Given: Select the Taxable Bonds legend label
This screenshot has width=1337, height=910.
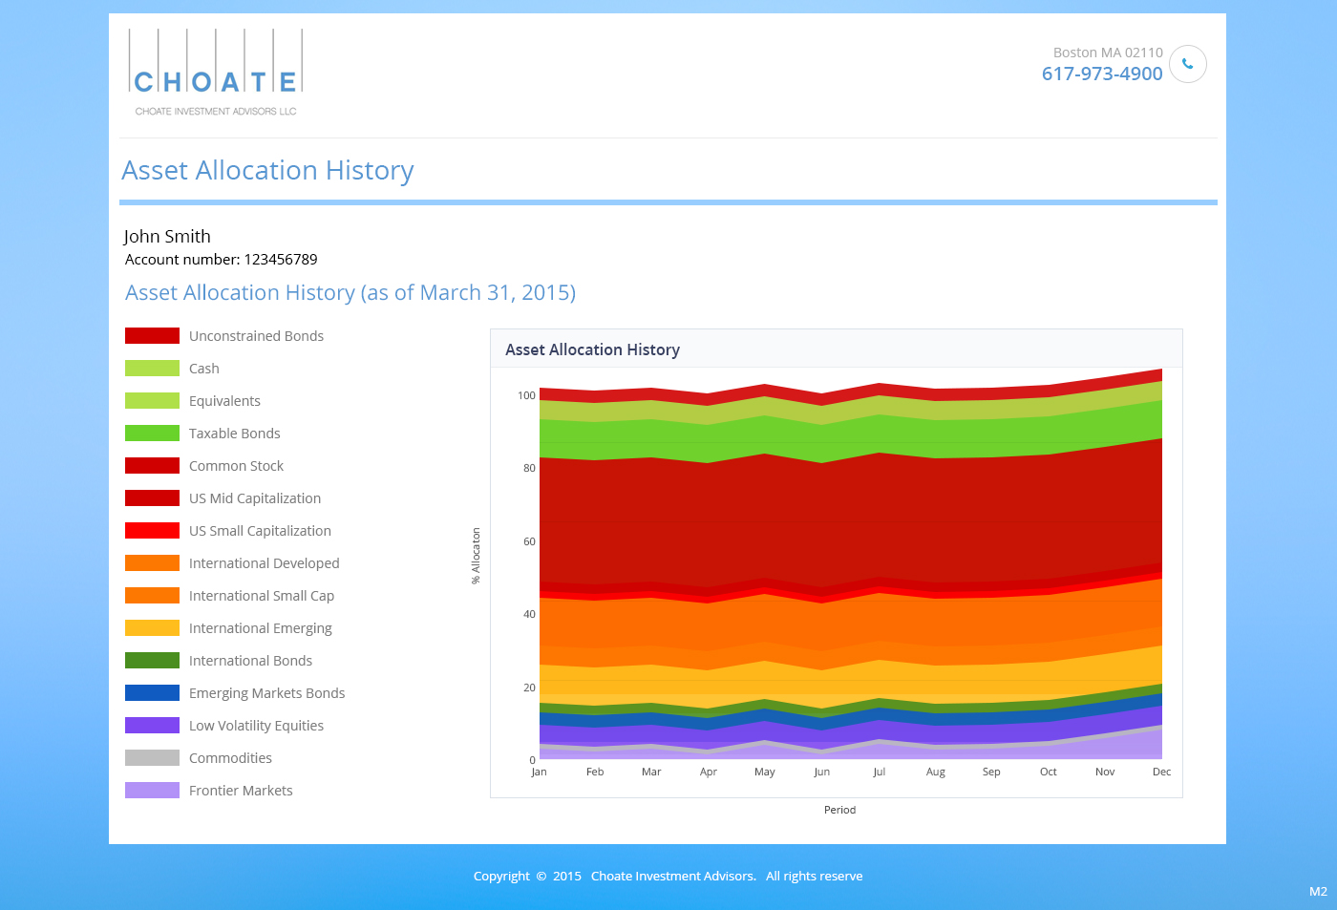Looking at the screenshot, I should point(235,434).
